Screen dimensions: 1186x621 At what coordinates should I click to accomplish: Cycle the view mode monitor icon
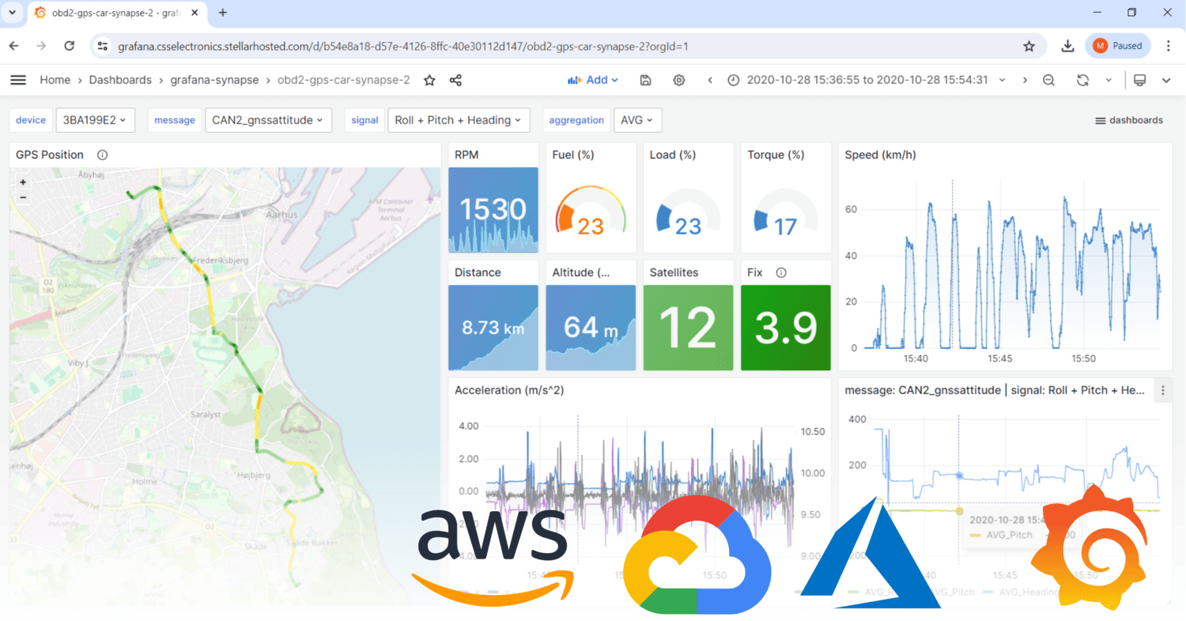(x=1139, y=80)
